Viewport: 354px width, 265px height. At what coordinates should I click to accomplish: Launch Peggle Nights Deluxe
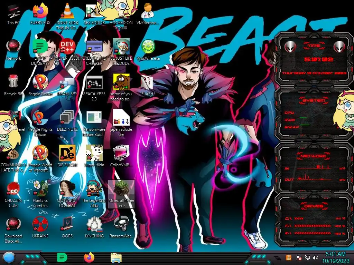[40, 124]
